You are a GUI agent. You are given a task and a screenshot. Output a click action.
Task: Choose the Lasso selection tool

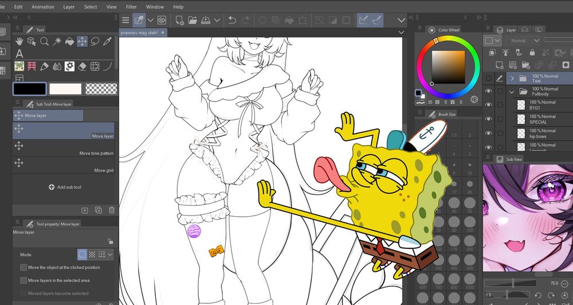pyautogui.click(x=95, y=41)
